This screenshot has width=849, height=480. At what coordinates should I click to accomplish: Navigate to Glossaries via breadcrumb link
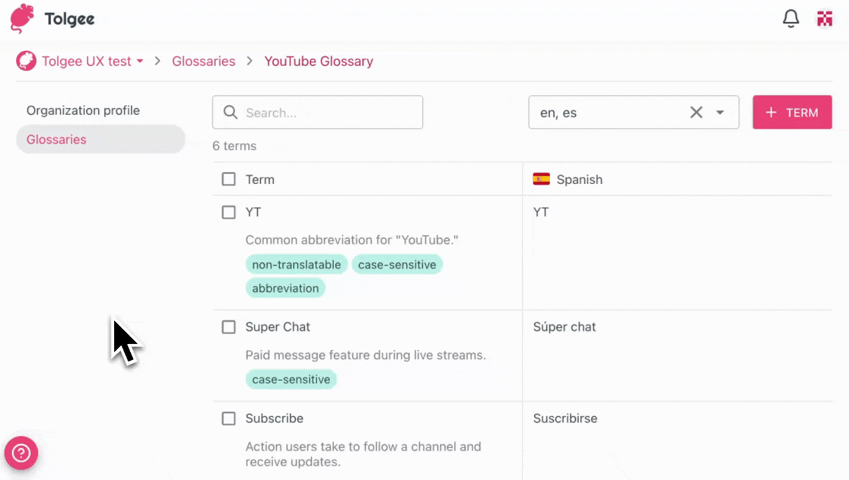click(204, 61)
